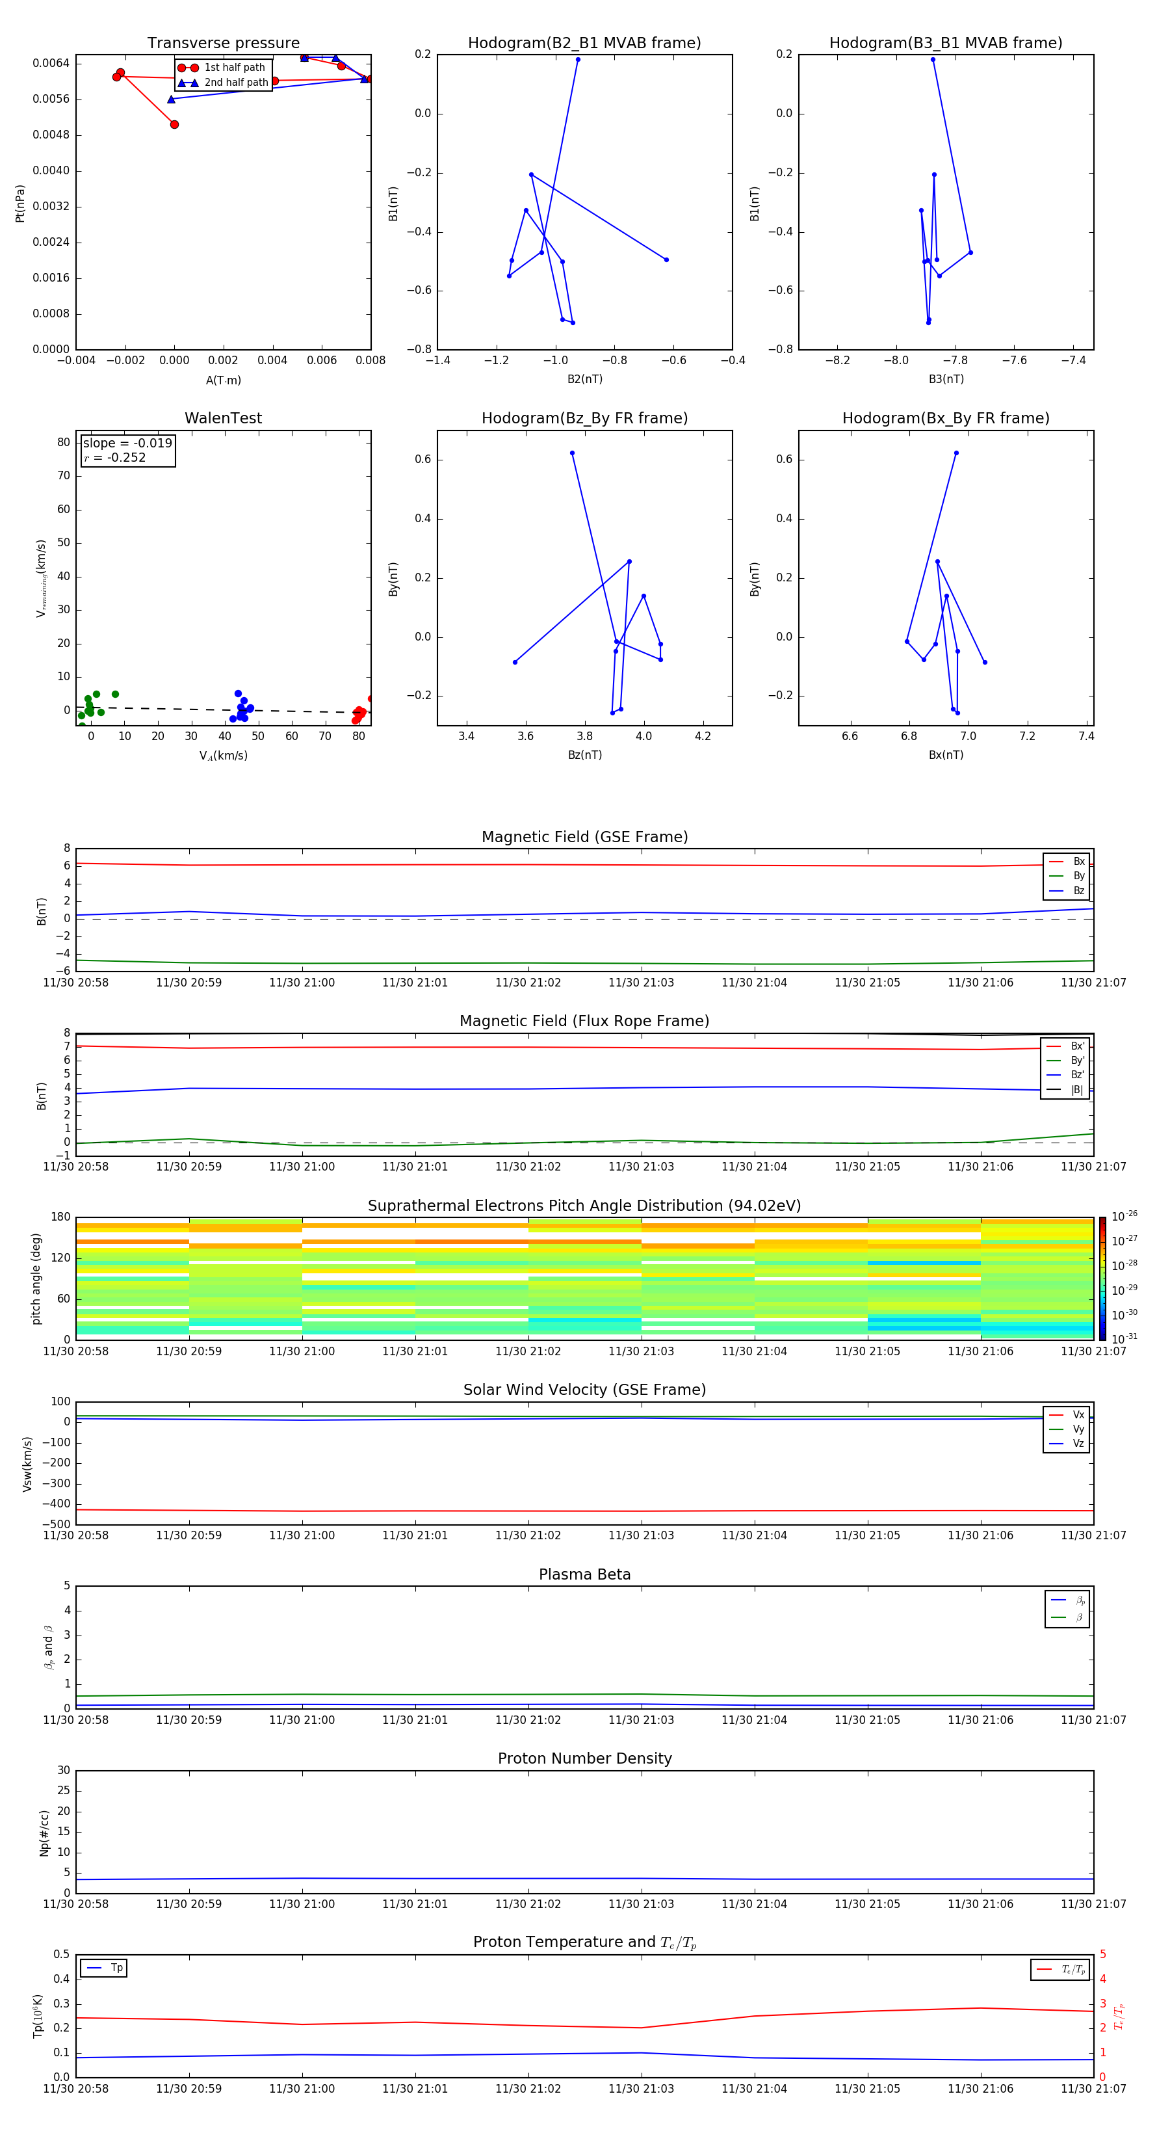Click the β legend entry in Plasma Beta

pyautogui.click(x=1067, y=1617)
